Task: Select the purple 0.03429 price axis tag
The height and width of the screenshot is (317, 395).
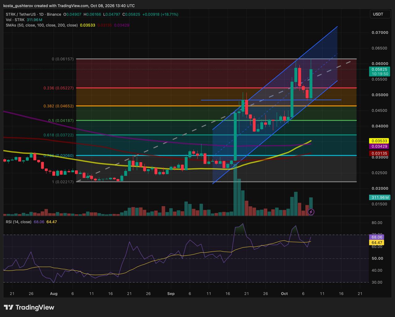Action: 379,146
